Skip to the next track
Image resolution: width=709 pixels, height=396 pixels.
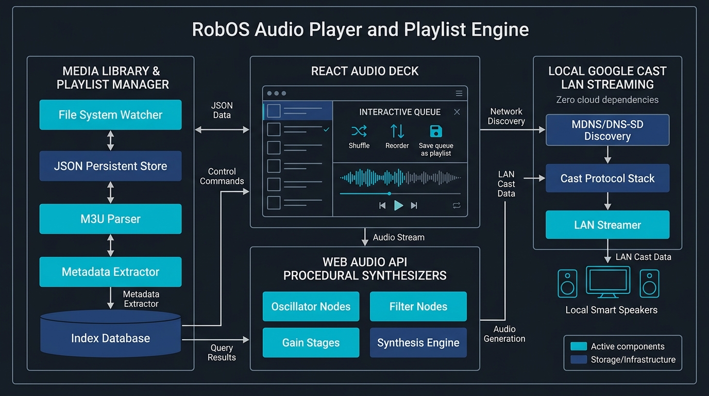(414, 205)
